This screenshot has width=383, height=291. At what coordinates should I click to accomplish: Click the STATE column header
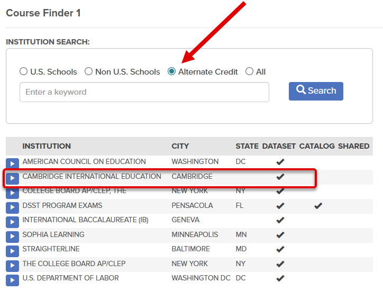[x=247, y=146]
